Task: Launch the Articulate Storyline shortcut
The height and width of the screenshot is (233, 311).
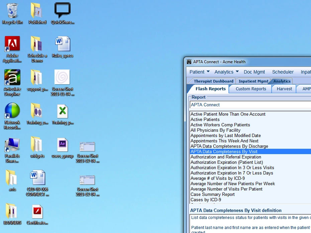Action: click(12, 77)
